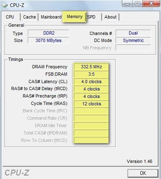The image size is (161, 179).
Task: Click the Channels # label
Action: (101, 33)
